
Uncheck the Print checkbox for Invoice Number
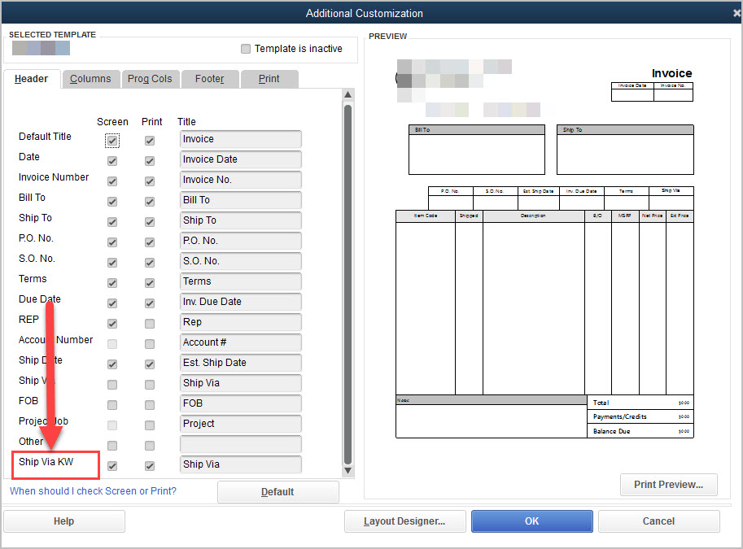tap(150, 181)
